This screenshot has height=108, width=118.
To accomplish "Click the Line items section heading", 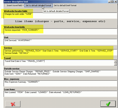I will 60,21.
